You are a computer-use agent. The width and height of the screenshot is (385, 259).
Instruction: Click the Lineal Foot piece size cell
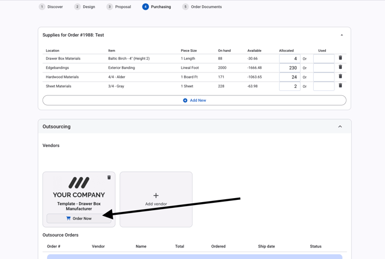[190, 68]
